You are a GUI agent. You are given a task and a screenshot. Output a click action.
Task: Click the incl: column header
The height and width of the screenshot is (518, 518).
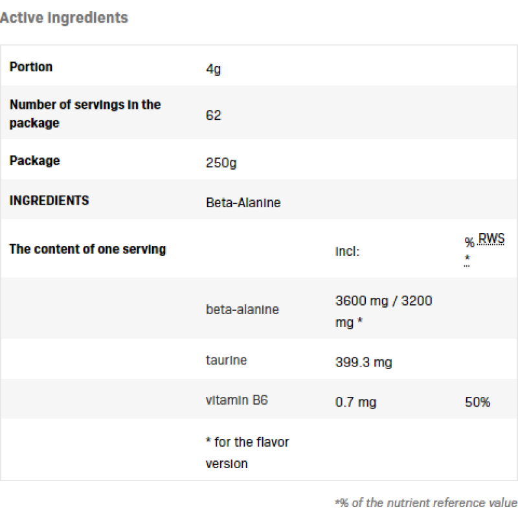click(347, 251)
